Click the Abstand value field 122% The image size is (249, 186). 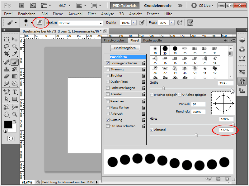tap(226, 130)
